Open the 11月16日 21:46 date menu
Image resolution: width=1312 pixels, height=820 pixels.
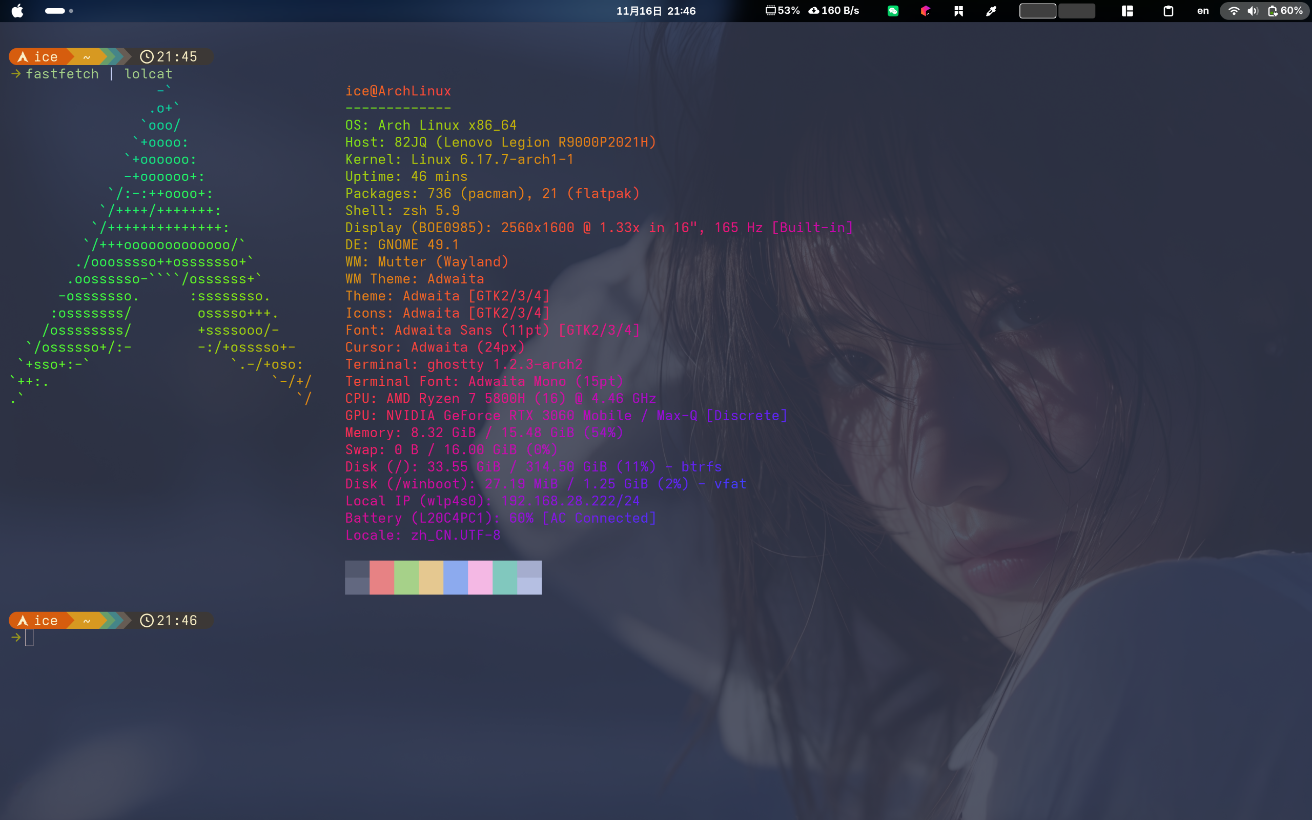(656, 11)
